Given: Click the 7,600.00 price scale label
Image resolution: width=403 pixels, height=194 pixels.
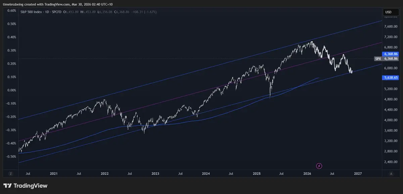Looking at the screenshot, I should 391,26.
